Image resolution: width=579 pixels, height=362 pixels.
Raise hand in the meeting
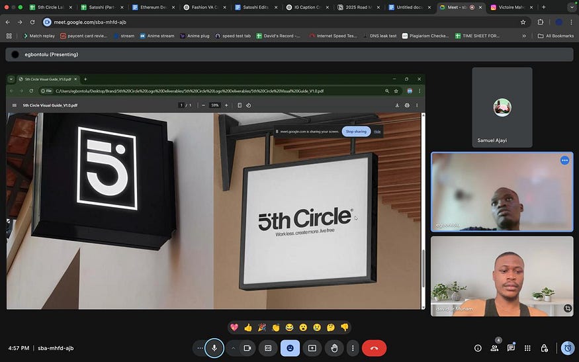[334, 348]
